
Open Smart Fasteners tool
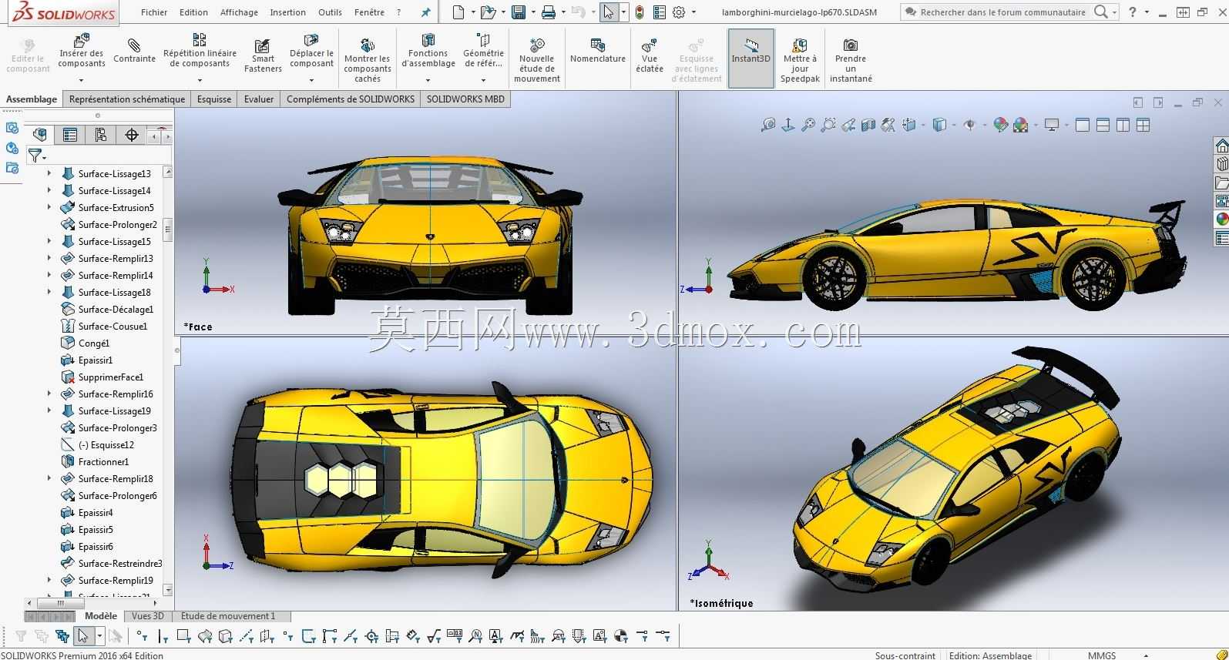(x=263, y=56)
